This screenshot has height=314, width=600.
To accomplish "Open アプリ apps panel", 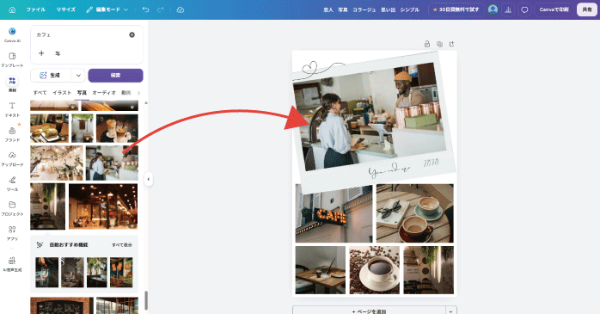I will click(x=12, y=233).
